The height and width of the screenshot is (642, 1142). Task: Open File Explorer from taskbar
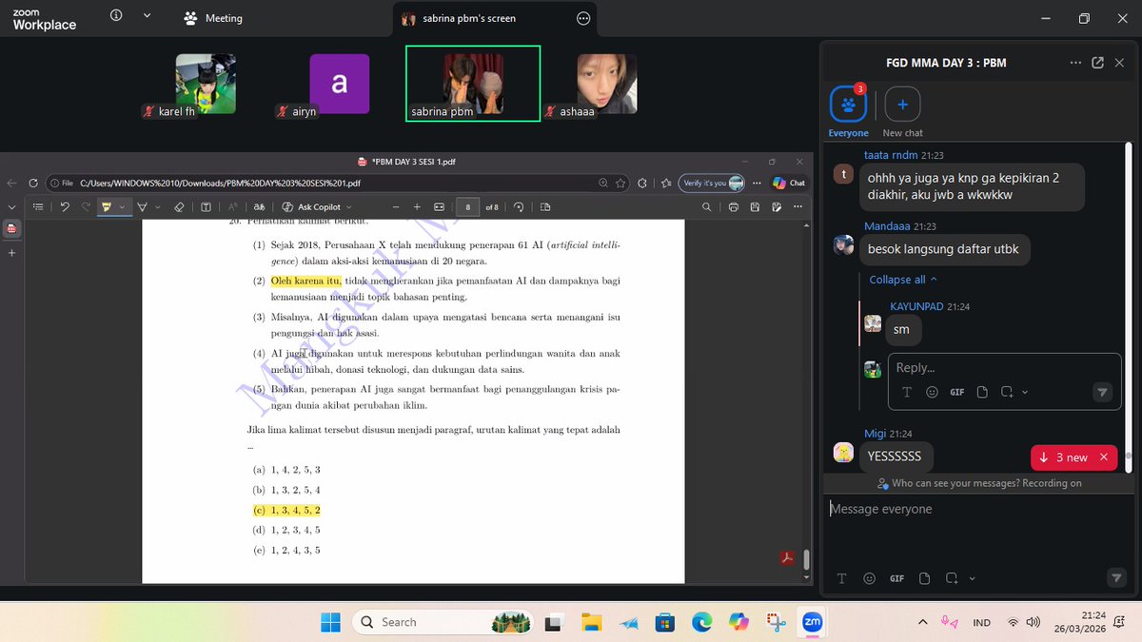591,622
